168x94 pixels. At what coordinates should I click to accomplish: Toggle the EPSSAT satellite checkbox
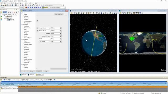pyautogui.click(x=6, y=18)
